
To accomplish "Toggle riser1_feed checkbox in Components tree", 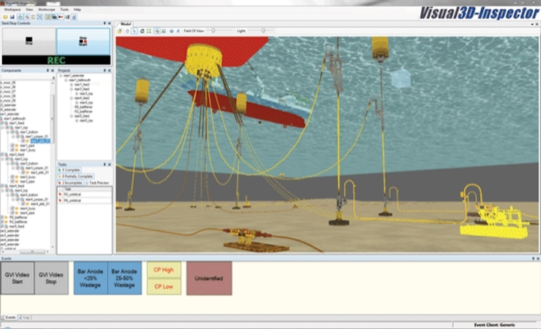I will (2, 123).
